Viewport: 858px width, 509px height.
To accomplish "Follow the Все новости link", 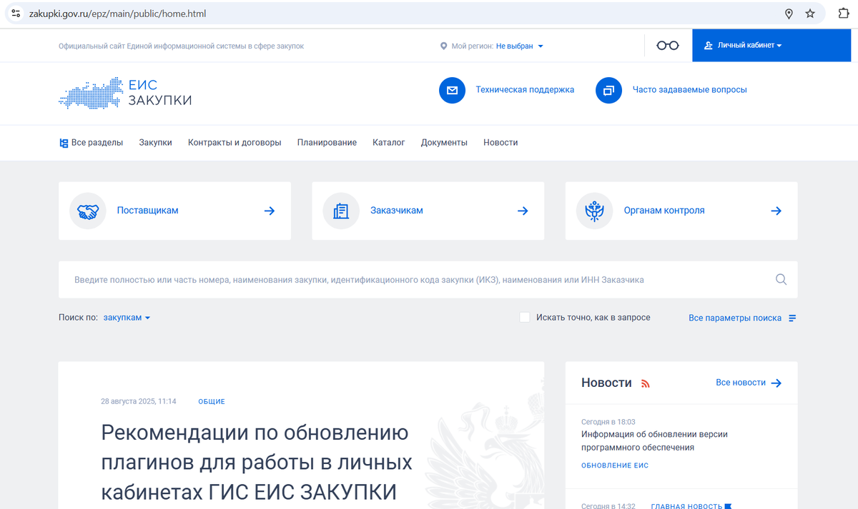I will pyautogui.click(x=741, y=383).
